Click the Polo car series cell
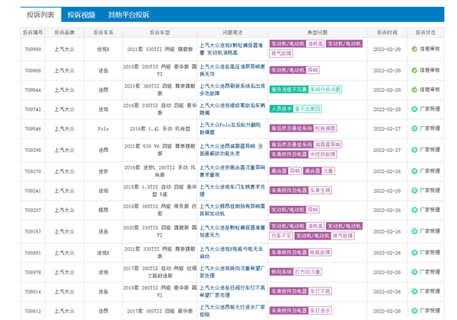The image size is (457, 320). coord(103,128)
